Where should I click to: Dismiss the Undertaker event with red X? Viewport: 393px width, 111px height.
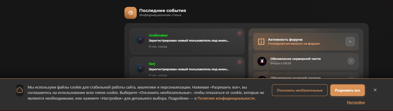(239, 34)
